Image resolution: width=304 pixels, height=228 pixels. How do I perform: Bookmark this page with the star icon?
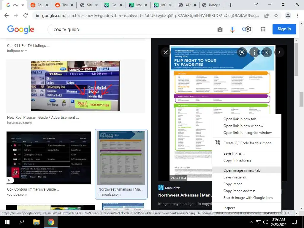pos(276,16)
